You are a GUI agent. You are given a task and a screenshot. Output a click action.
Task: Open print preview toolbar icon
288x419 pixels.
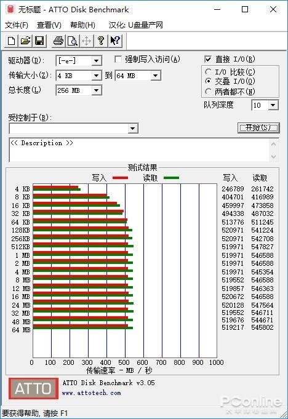click(73, 41)
